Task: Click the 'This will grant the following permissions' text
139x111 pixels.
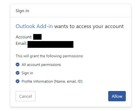Action: point(49,56)
